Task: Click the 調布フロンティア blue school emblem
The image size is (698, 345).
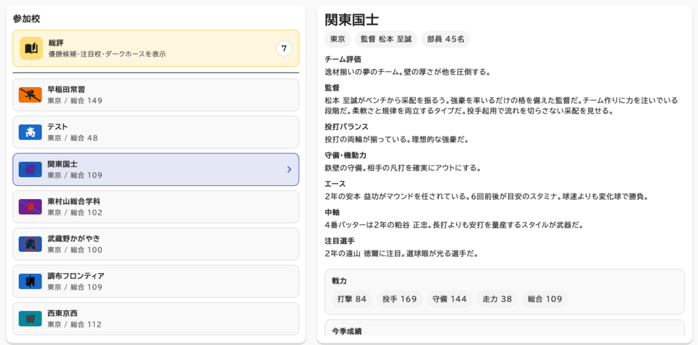Action: click(x=30, y=281)
